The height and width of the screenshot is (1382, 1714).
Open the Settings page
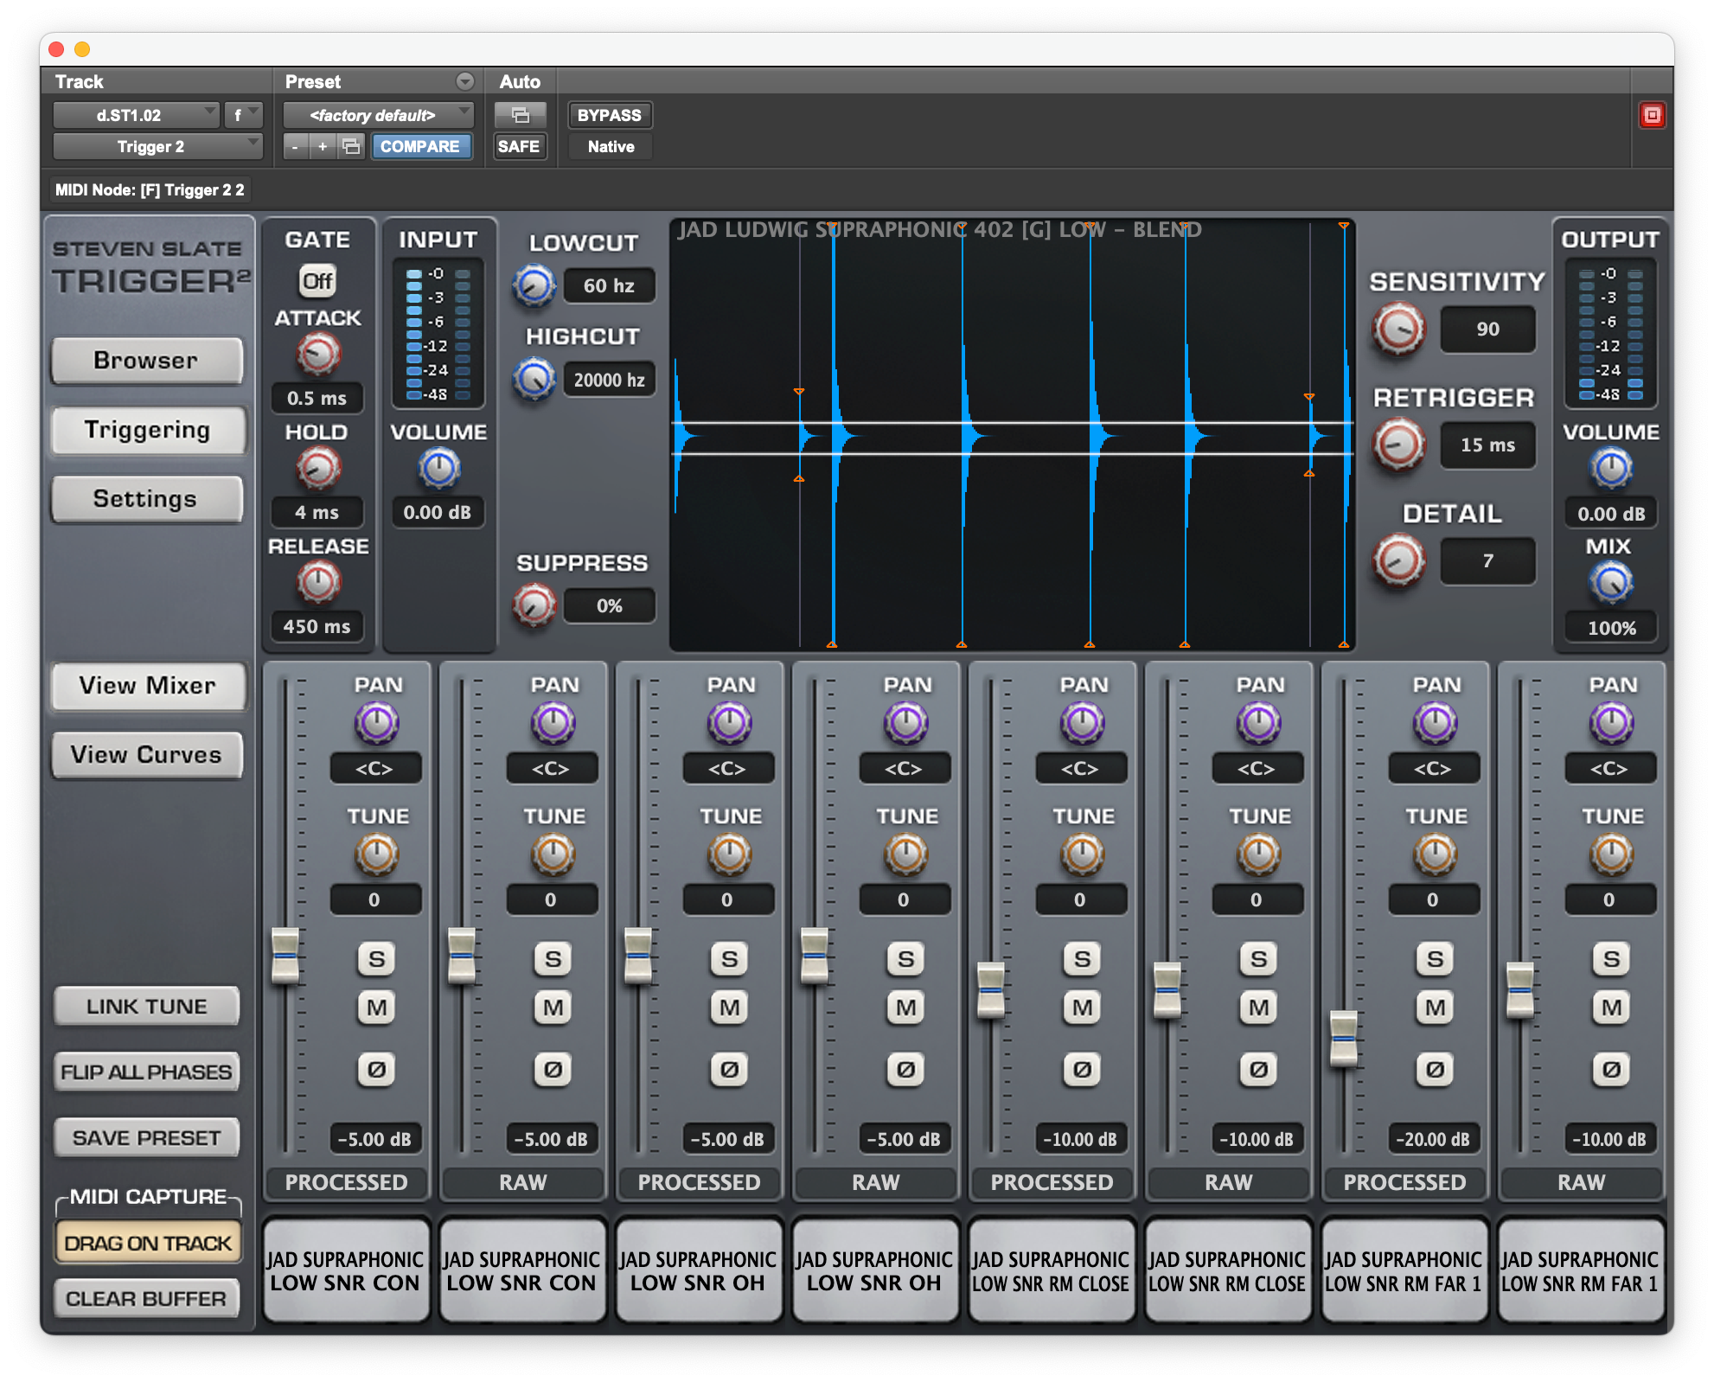[146, 499]
